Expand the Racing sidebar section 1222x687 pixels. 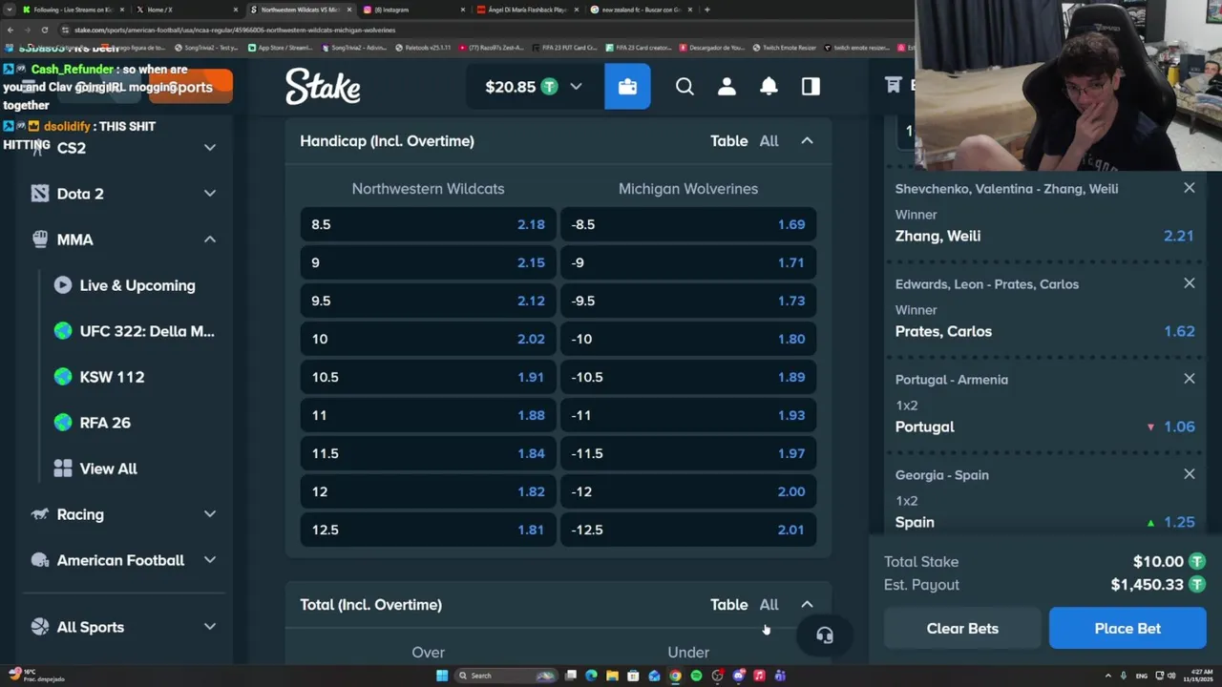(210, 514)
